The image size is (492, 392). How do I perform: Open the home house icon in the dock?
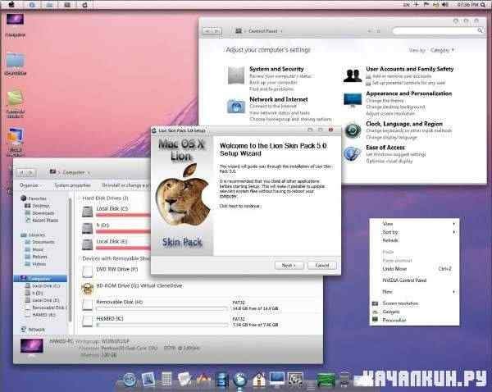pos(259,380)
